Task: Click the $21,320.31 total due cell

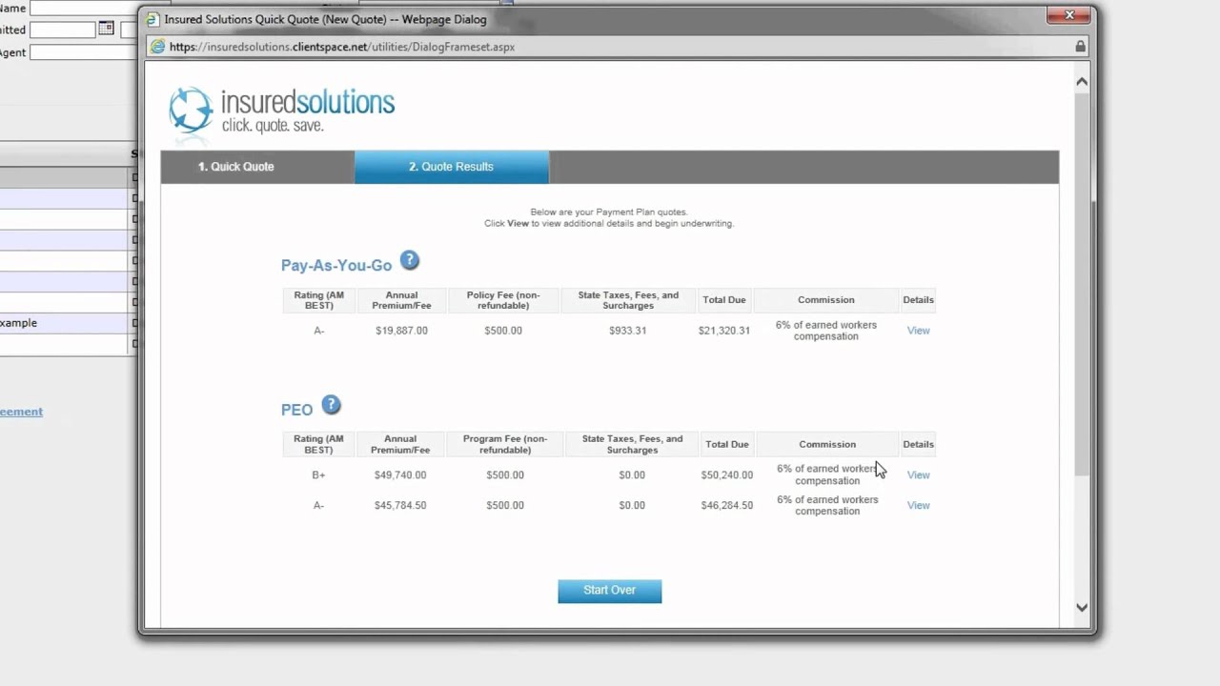Action: pyautogui.click(x=724, y=331)
